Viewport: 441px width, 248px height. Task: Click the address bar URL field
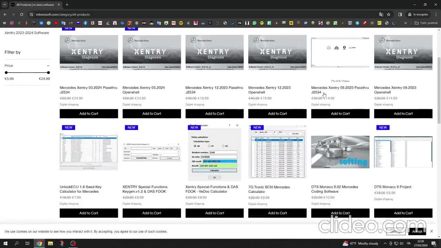[203, 14]
